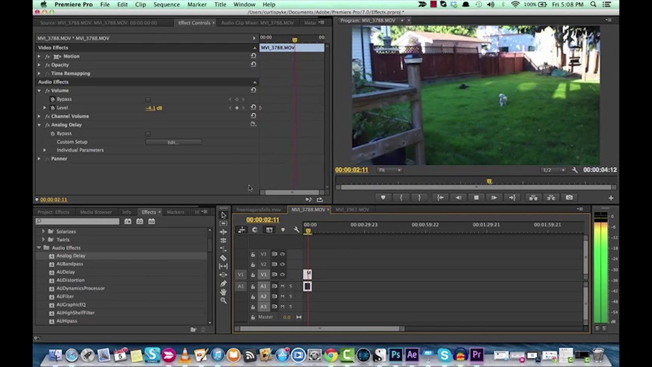The image size is (652, 367).
Task: Open playback resolution 1/2 dropdown
Action: coord(553,170)
